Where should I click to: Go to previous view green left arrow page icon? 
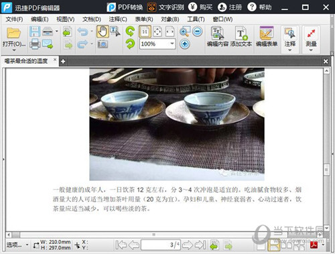coord(67,31)
